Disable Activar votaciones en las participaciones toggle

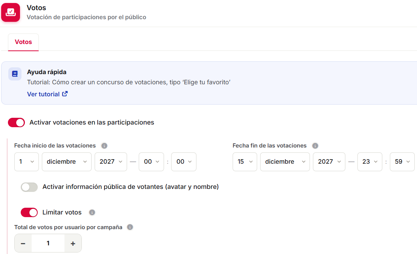tap(17, 123)
